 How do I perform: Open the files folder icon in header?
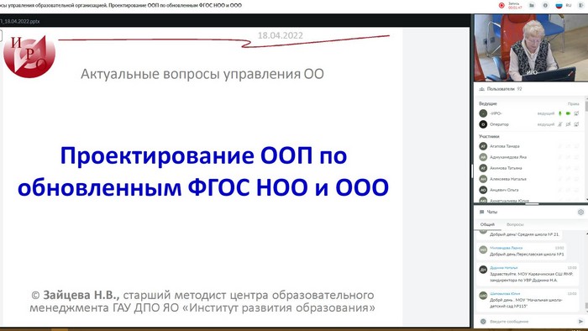(x=532, y=5)
